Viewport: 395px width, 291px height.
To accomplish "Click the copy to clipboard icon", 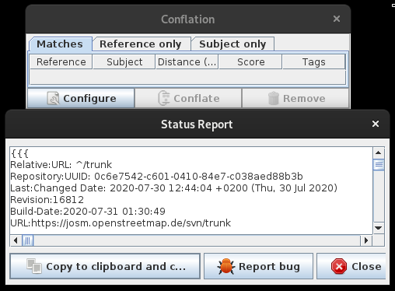I will 34,266.
